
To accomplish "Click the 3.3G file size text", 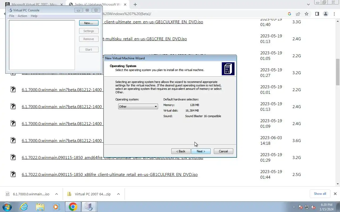I will (296, 22).
